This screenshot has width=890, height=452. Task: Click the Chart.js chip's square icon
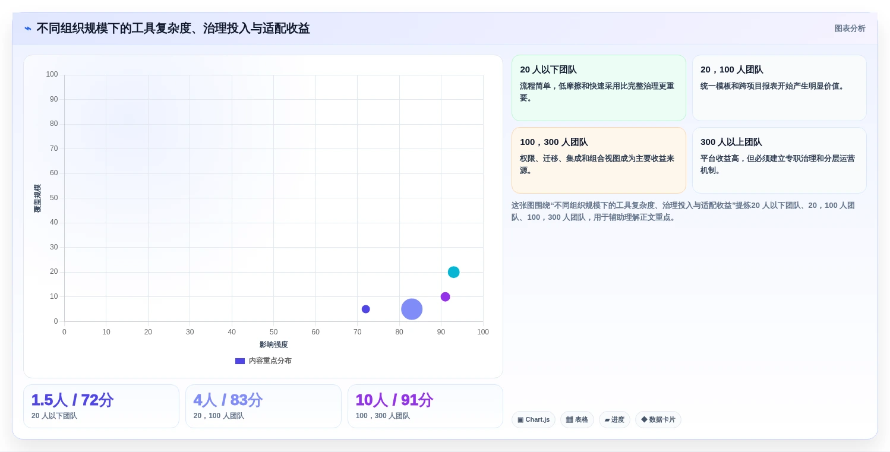[520, 419]
